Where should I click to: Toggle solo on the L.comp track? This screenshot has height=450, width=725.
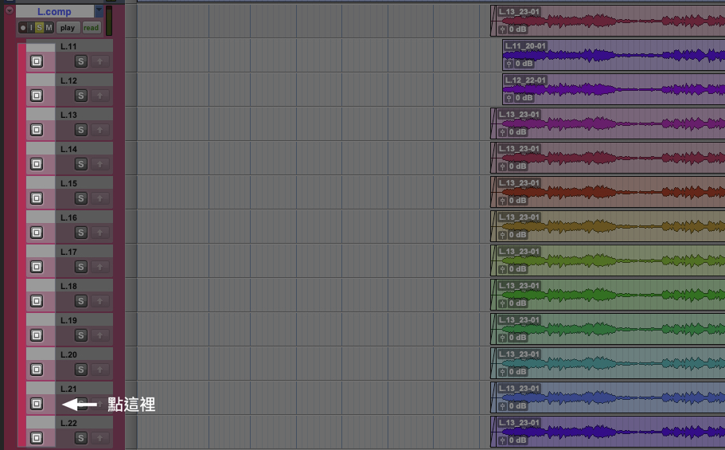click(x=39, y=28)
